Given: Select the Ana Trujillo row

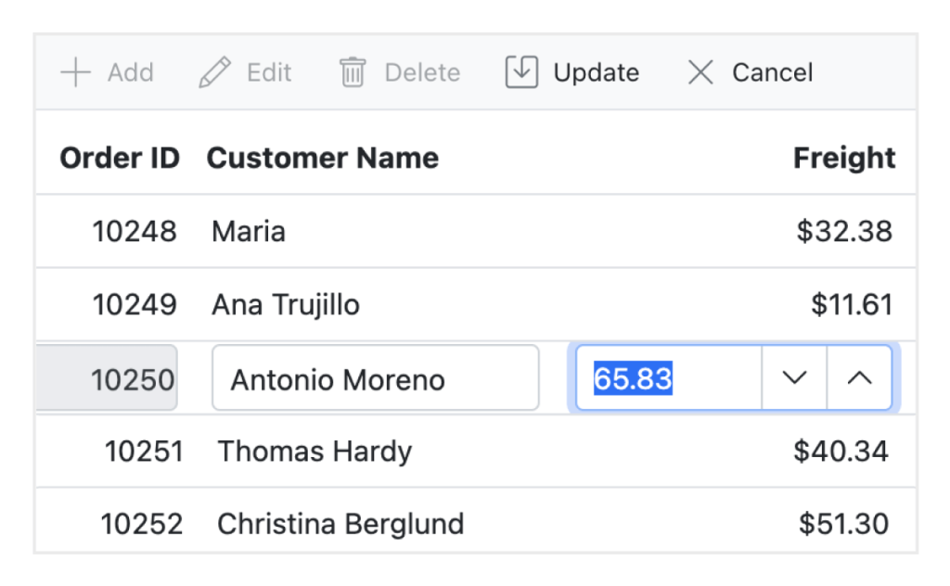Looking at the screenshot, I should pyautogui.click(x=286, y=304).
